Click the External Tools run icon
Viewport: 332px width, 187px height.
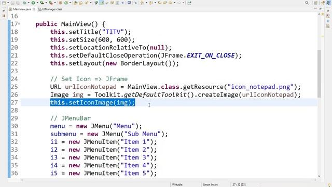[50, 3]
